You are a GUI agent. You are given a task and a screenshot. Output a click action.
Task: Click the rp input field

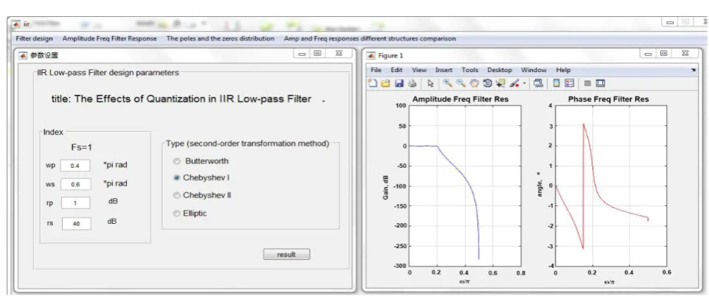[x=75, y=203]
